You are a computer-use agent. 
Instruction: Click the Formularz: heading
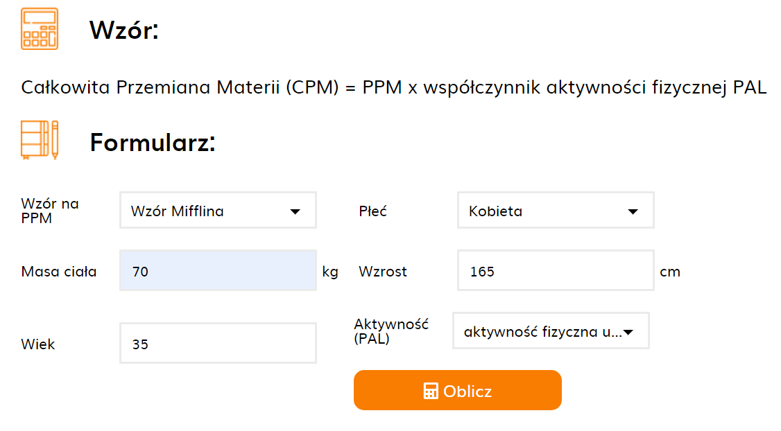coord(153,142)
